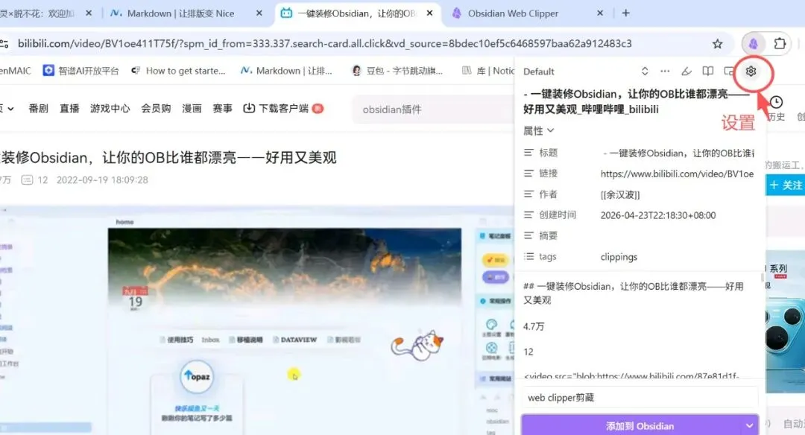Click the bilibili video player area
Image resolution: width=805 pixels, height=435 pixels.
(256, 320)
